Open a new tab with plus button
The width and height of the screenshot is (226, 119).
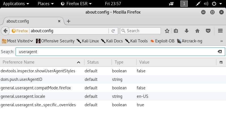(69, 21)
